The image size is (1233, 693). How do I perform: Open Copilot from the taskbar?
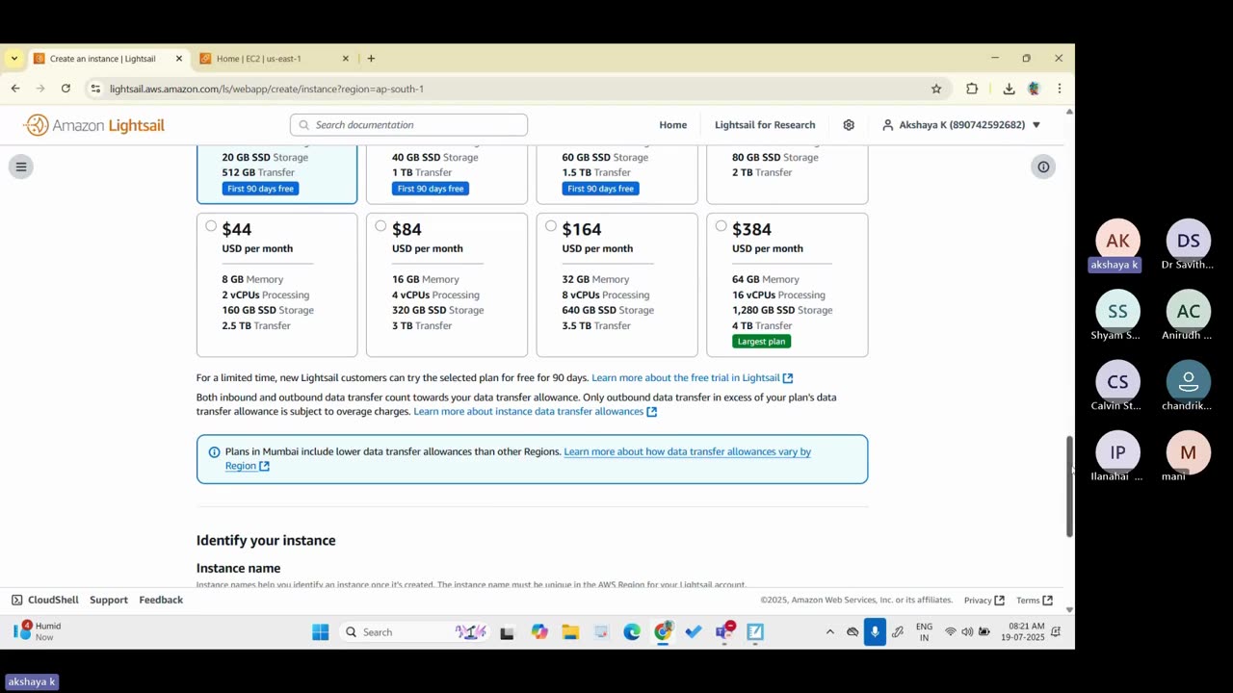[x=539, y=632]
